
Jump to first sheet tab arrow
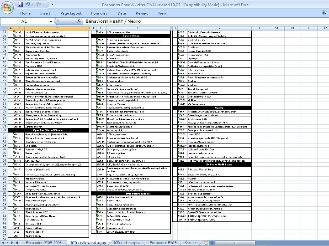pyautogui.click(x=3, y=243)
